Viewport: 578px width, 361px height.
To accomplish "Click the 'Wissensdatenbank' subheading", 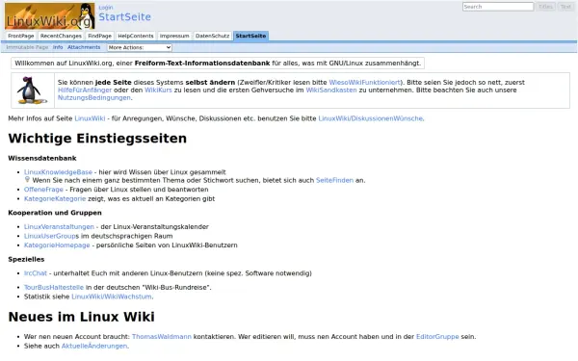I will click(42, 158).
